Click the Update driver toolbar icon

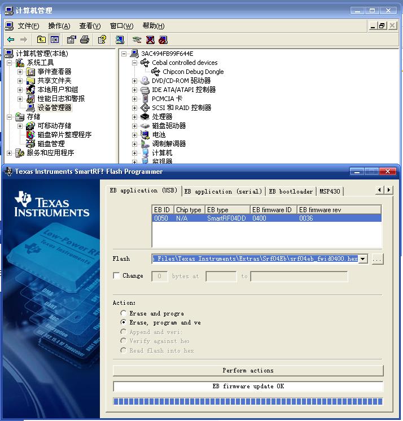tap(137, 40)
